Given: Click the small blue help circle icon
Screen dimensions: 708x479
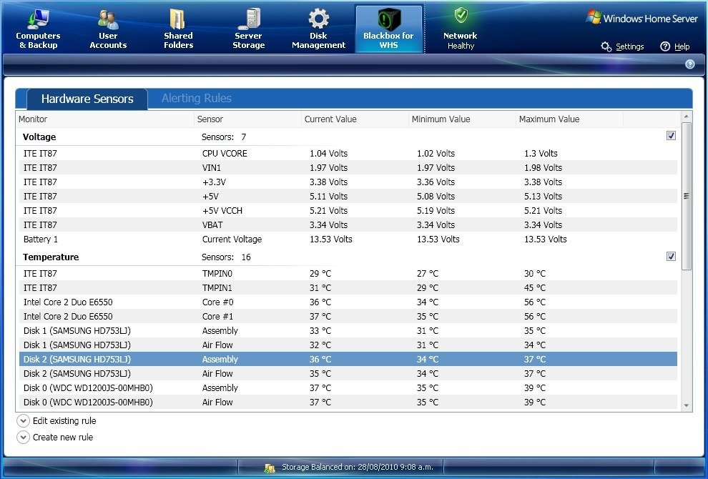Looking at the screenshot, I should point(689,64).
